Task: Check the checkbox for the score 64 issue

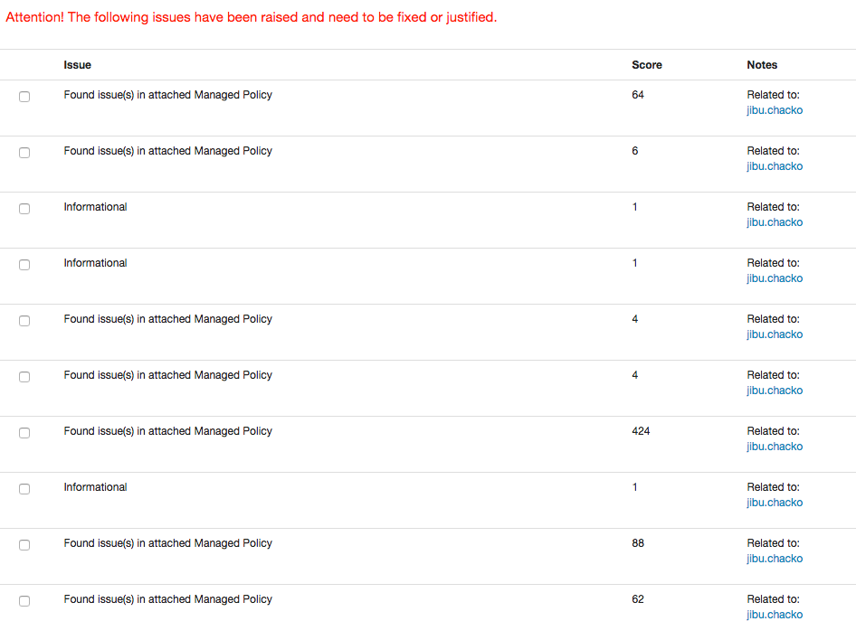Action: tap(24, 96)
